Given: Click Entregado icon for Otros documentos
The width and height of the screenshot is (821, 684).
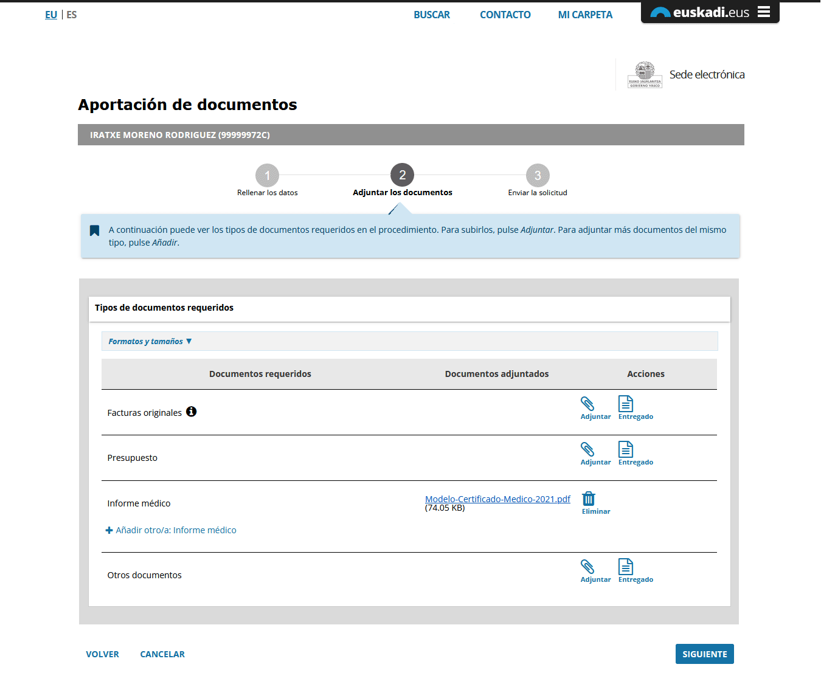Looking at the screenshot, I should point(626,568).
